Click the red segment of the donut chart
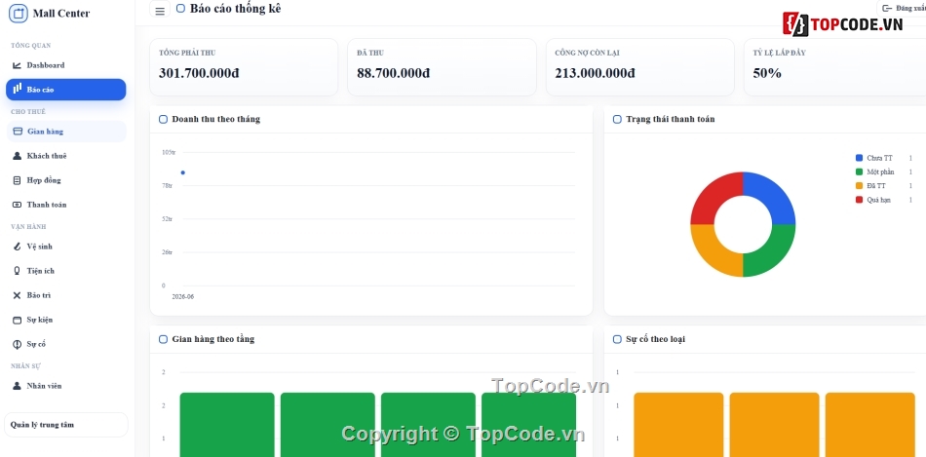Viewport: 926px width, 457px height. pyautogui.click(x=714, y=196)
